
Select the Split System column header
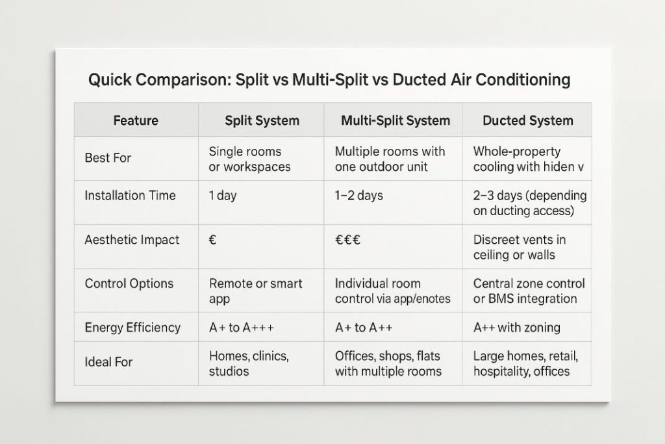(262, 120)
